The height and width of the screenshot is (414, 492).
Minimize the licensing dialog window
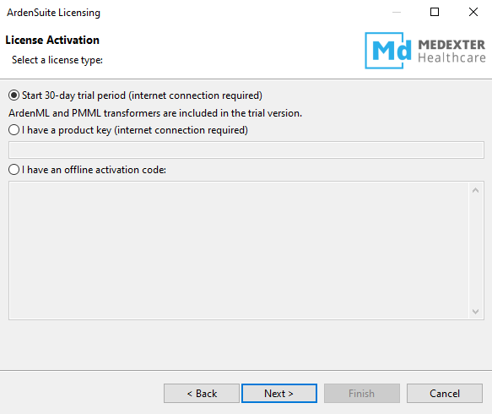coord(397,12)
